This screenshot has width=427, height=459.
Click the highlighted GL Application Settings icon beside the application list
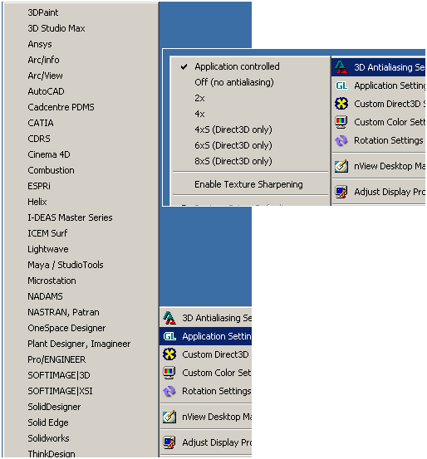[169, 336]
